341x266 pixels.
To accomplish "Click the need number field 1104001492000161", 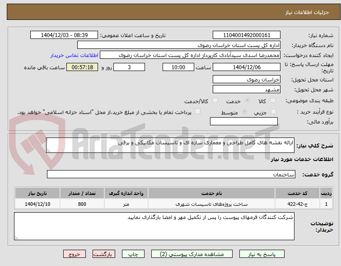I will pyautogui.click(x=247, y=35).
